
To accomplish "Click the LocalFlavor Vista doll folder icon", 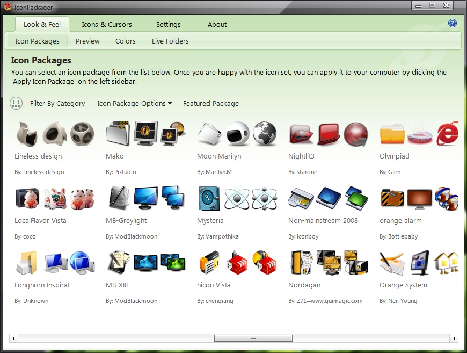I will coord(27,198).
